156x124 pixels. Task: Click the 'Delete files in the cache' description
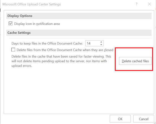tap(61, 61)
